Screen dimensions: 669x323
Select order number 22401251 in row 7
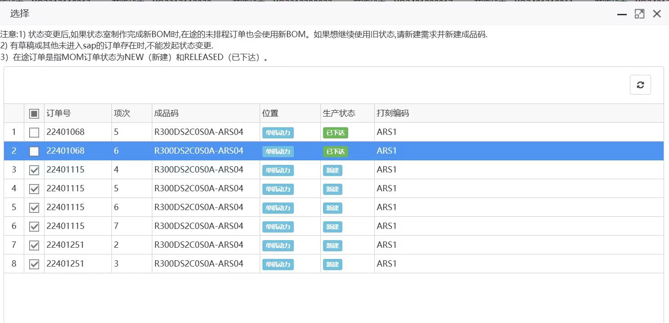65,245
